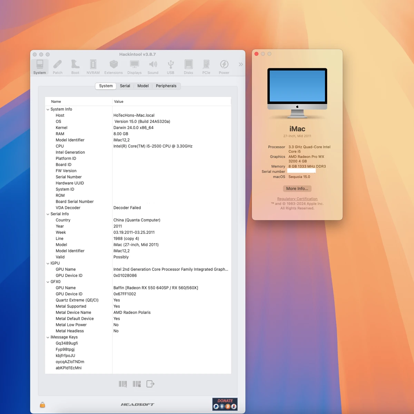Collapse the iMessage Keys group

coord(48,337)
